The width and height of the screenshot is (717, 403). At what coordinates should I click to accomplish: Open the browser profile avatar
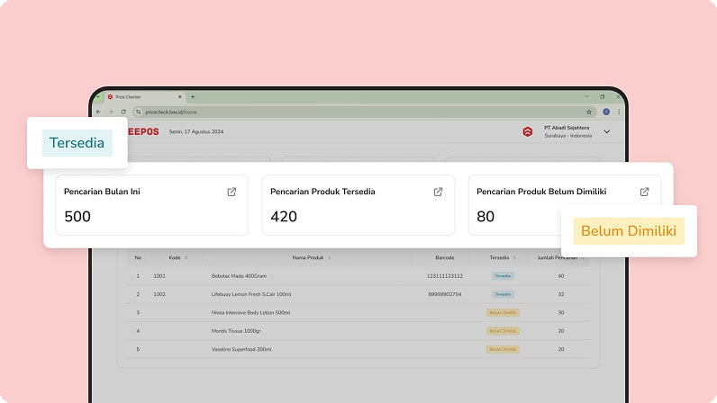pos(606,112)
